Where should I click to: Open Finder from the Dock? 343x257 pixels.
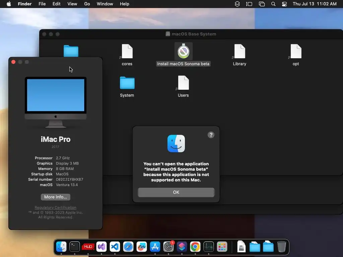click(61, 247)
